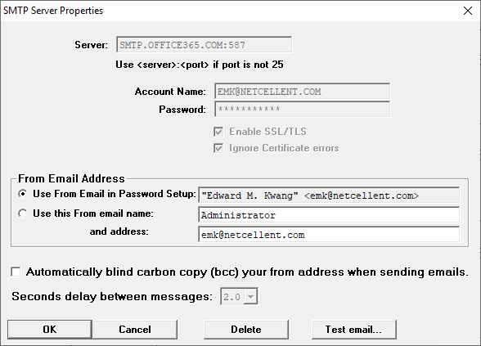Screen dimensions: 481x346
Task: Click the Edward M. Kwang from email field
Action: (329, 195)
